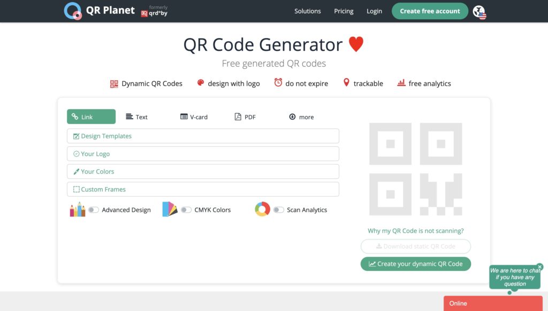The width and height of the screenshot is (548, 311).
Task: Click Why my QR Code is not scanning link
Action: [415, 231]
